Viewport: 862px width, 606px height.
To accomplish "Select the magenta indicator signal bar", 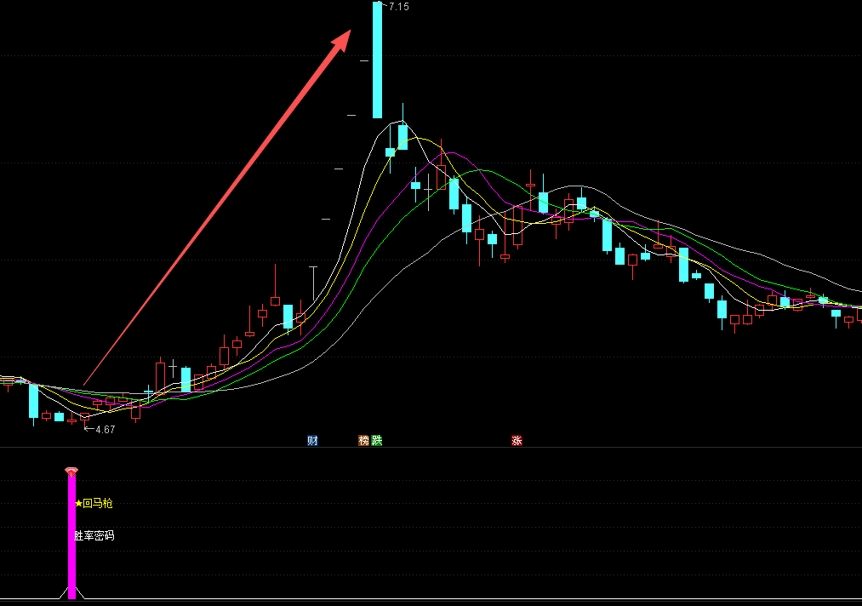I will [x=71, y=537].
